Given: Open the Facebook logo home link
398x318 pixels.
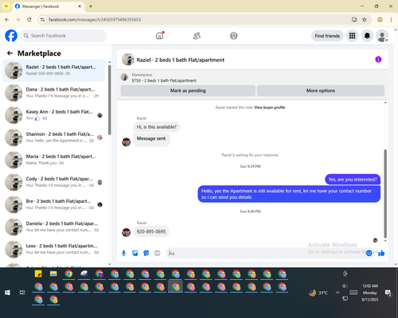Looking at the screenshot, I should [x=11, y=36].
